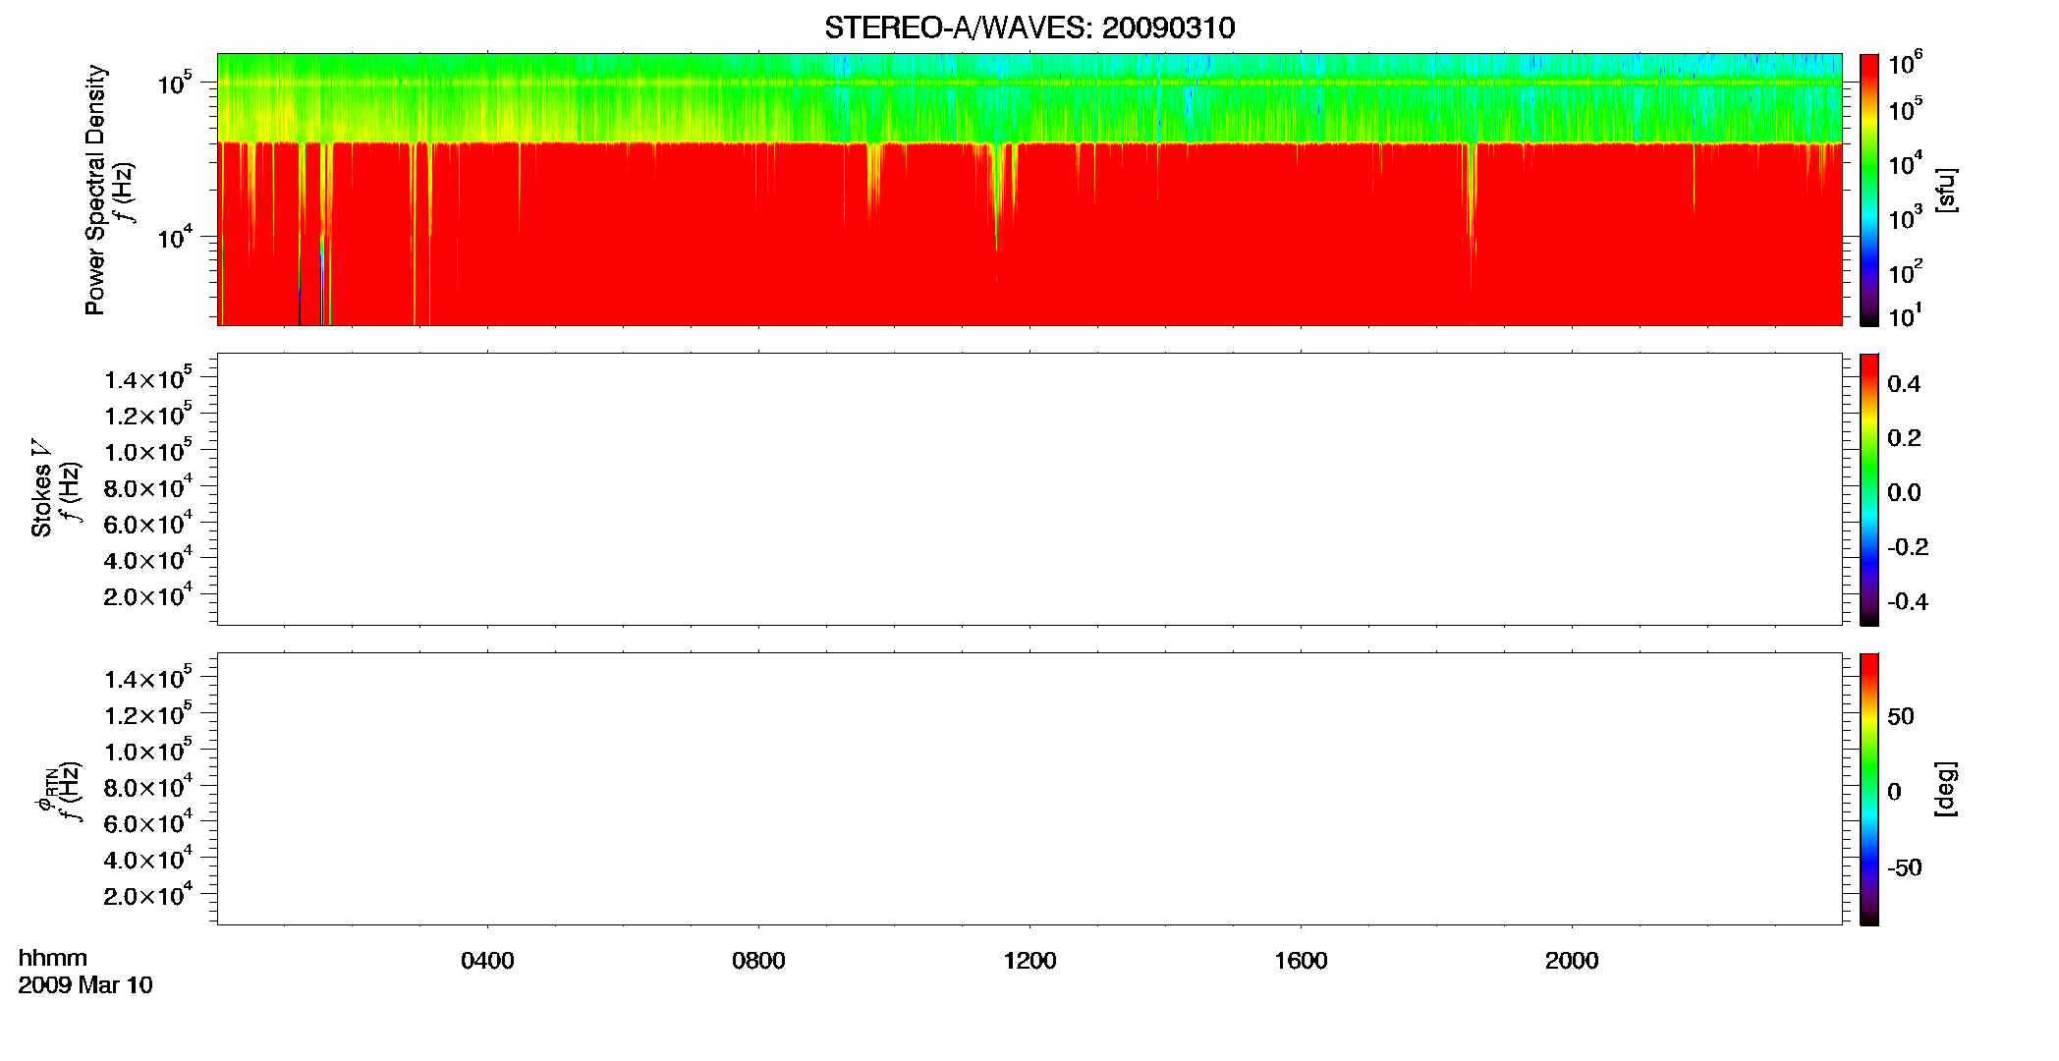Click the 1600 time tick label
2059x1061 pixels.
[x=1301, y=961]
